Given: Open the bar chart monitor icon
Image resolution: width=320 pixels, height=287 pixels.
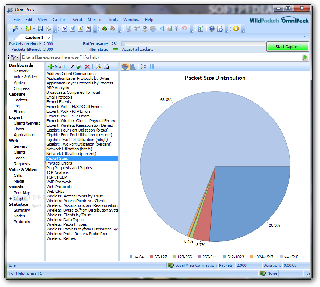Looking at the screenshot, I should pyautogui.click(x=169, y=29).
